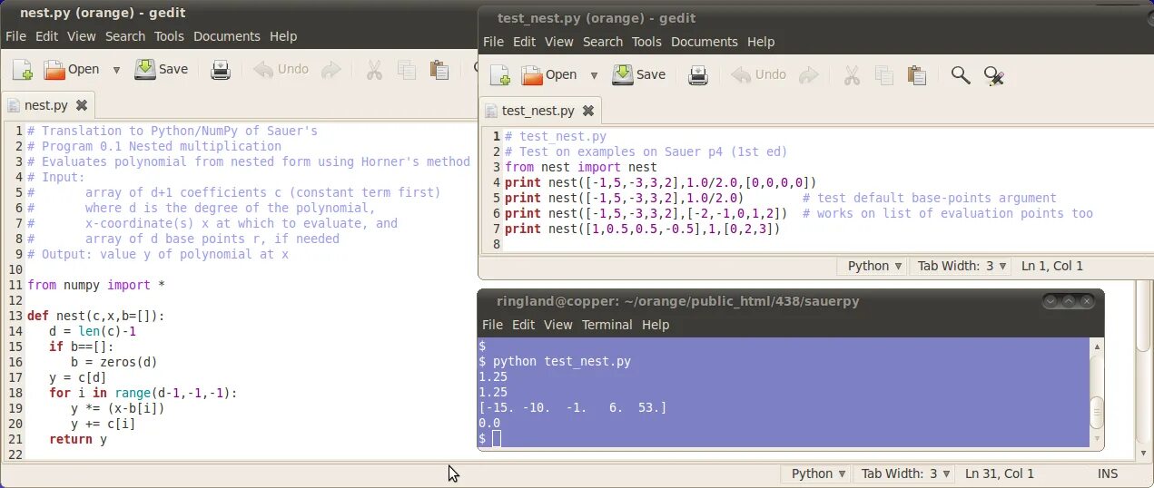The width and height of the screenshot is (1154, 488).
Task: Open Search menu in test_nest.py window
Action: [x=603, y=42]
